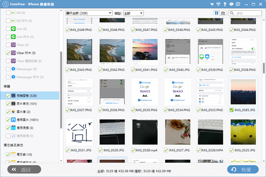Screen dimensions: 266x177
Task: Open the shopping cart icon in title bar
Action: (211, 4)
